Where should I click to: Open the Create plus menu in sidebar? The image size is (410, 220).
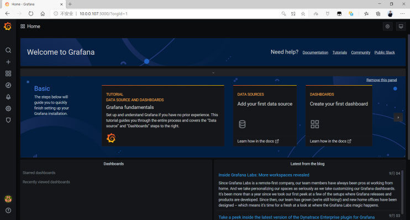pos(8,62)
